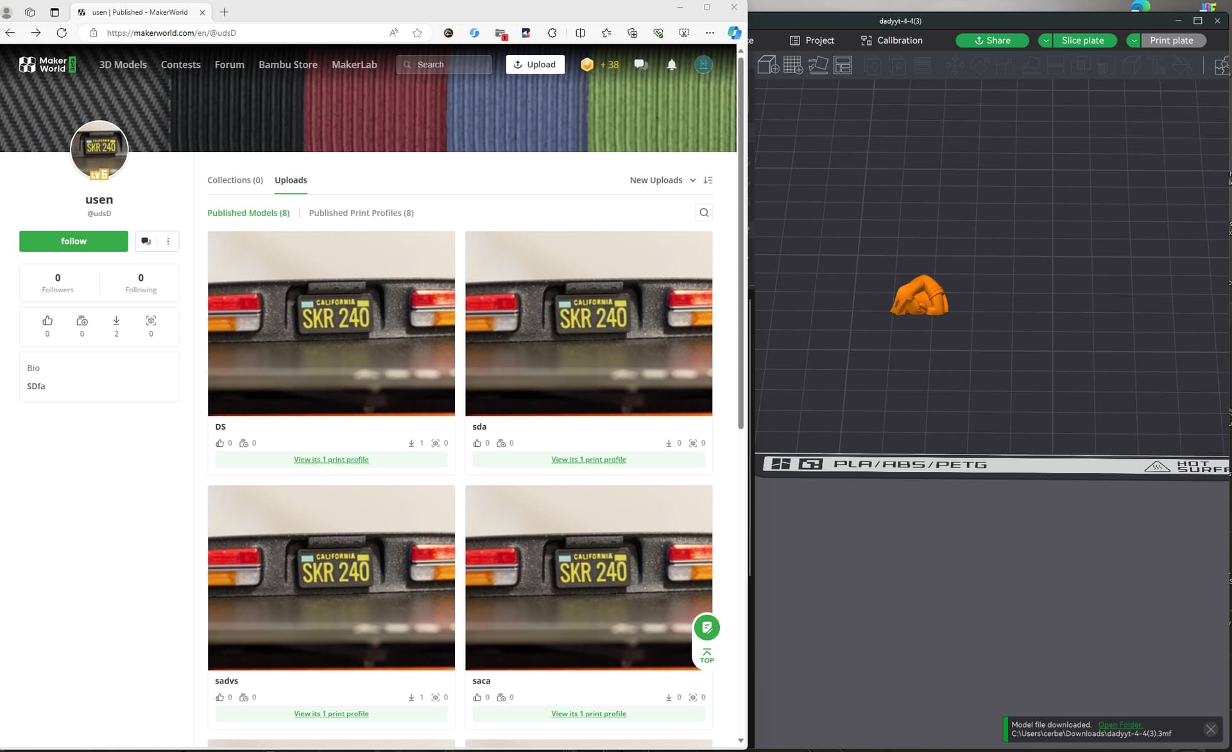Screen dimensions: 1232x752
Task: Send a message to usen via chat icon
Action: pyautogui.click(x=146, y=241)
